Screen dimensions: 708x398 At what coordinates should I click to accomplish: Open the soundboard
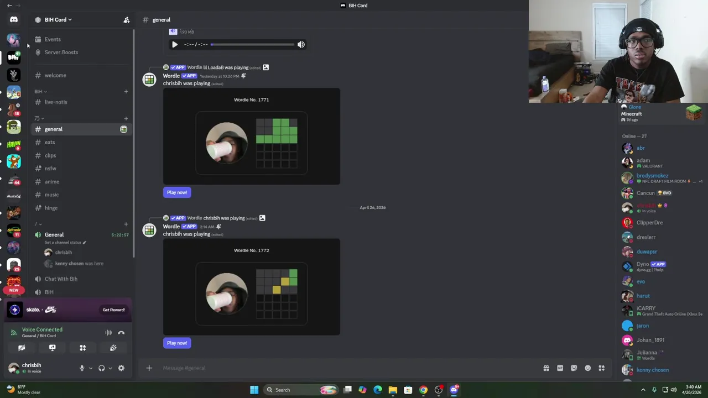pyautogui.click(x=113, y=348)
